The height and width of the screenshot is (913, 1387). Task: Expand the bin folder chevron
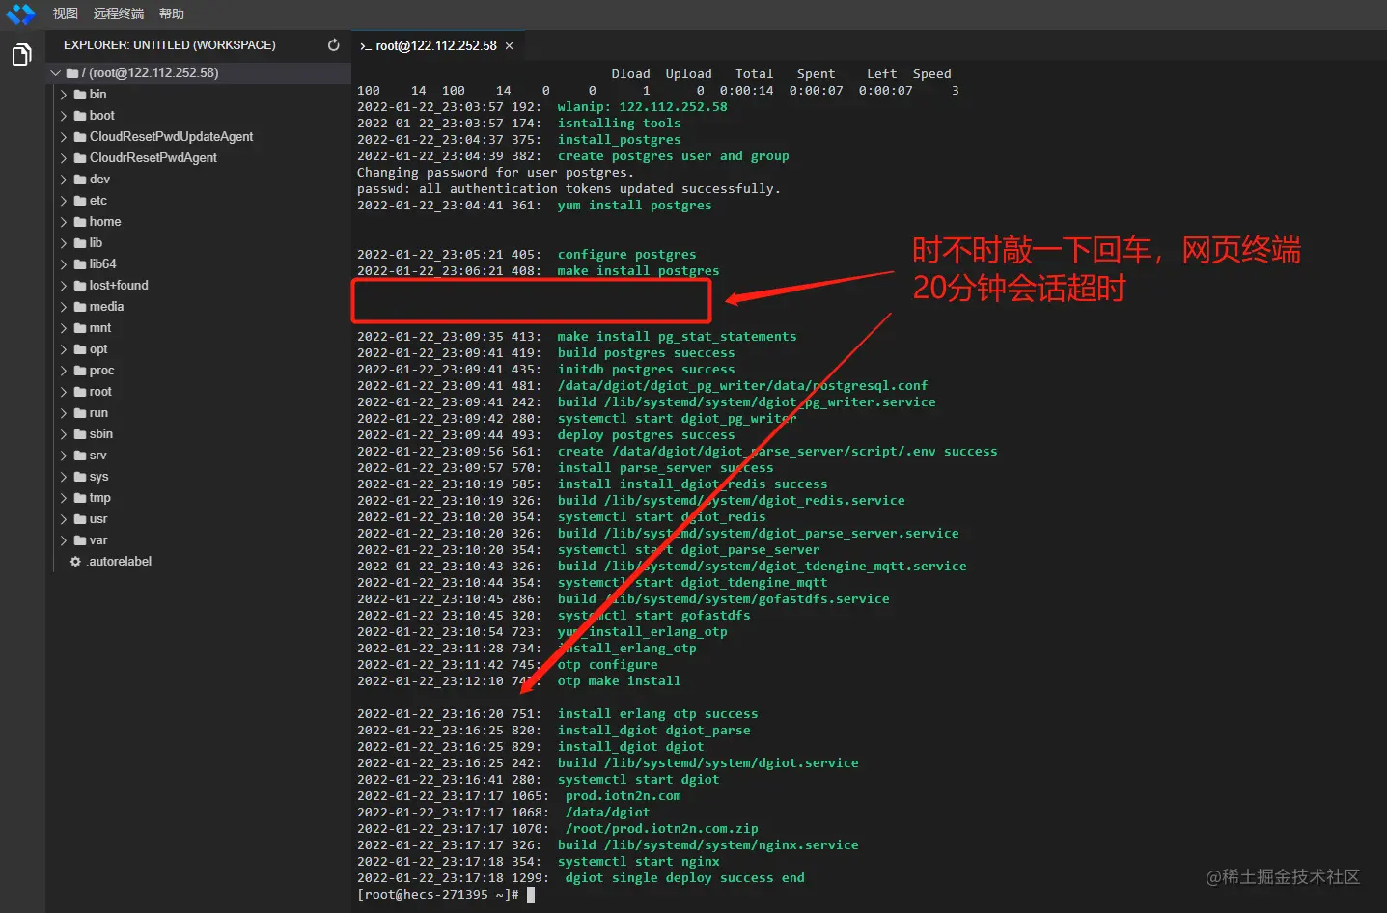tap(64, 95)
